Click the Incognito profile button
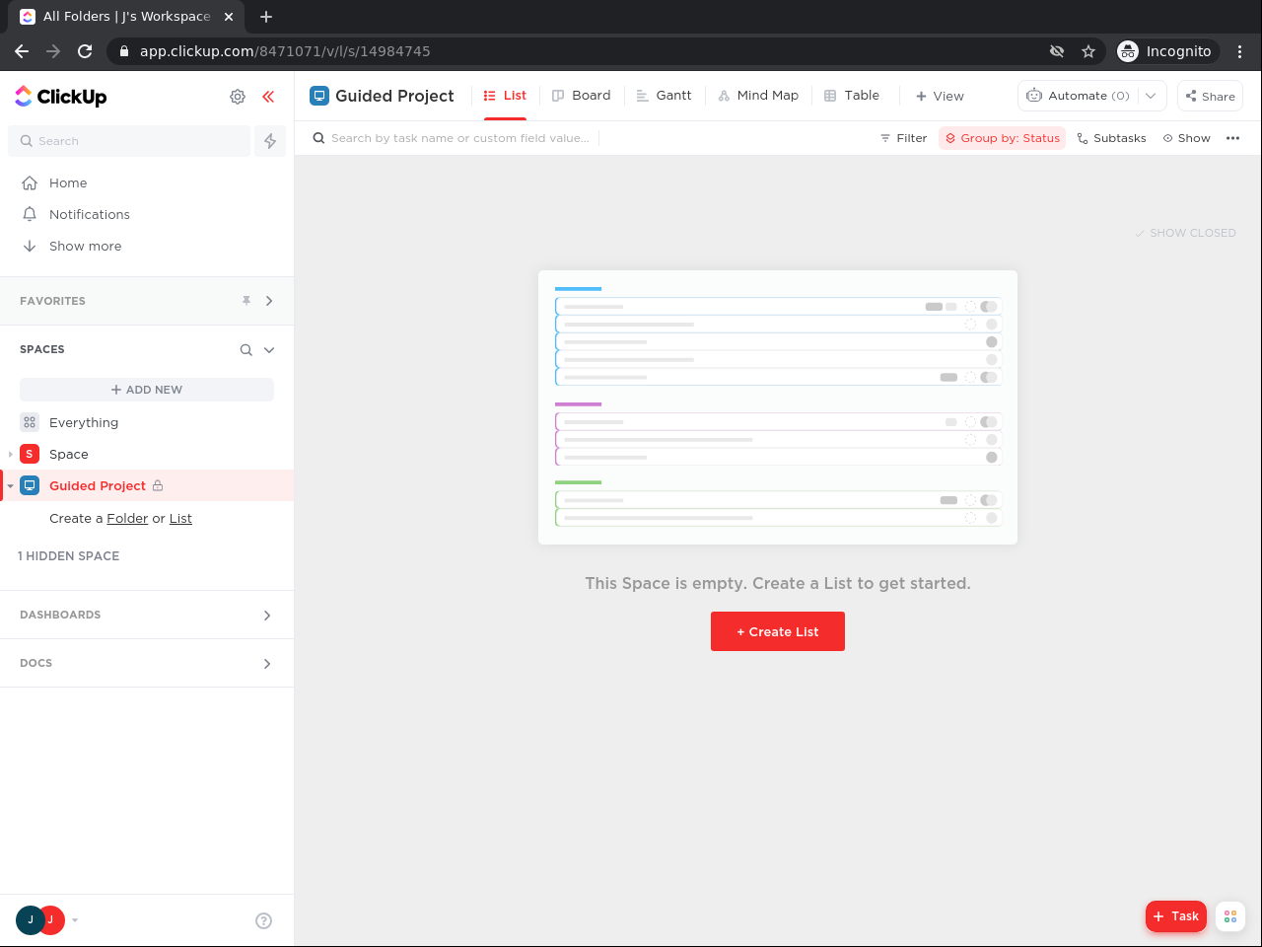1262x947 pixels. (1167, 51)
